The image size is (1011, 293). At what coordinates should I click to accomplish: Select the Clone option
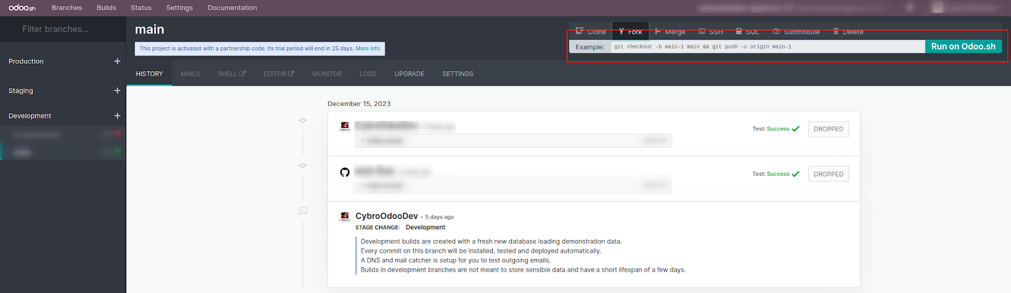point(591,32)
